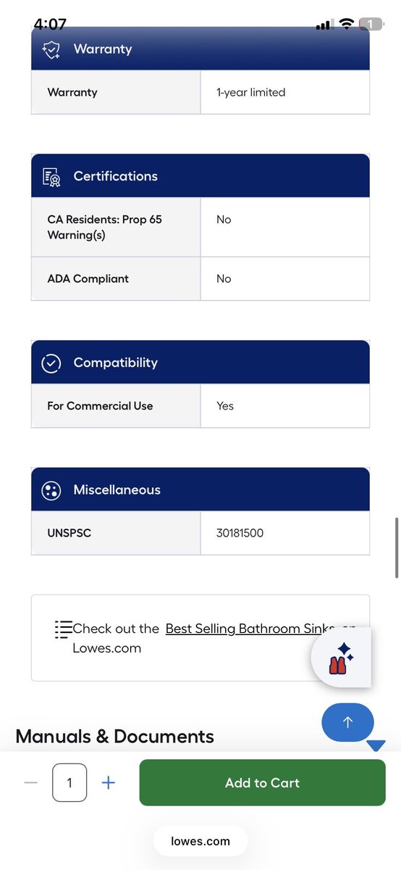Tap the Warranty shield icon
The height and width of the screenshot is (870, 401).
coord(51,49)
